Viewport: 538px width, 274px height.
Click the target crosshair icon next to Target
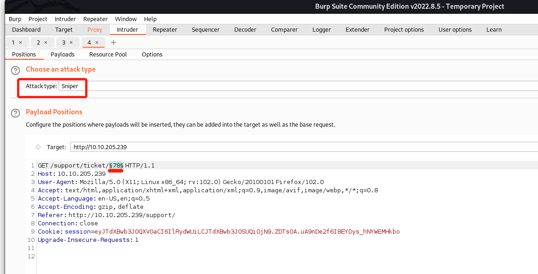38,147
